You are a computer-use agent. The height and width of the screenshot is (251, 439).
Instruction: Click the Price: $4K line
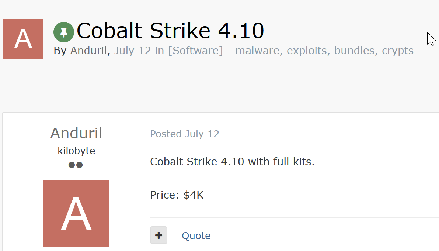tap(177, 195)
